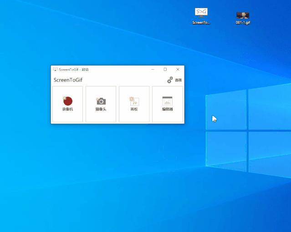Click the Options gear icon
The height and width of the screenshot is (232, 291).
[170, 80]
